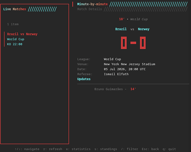Screen dimensions: 191x152
Task: Open the Live Matches panel header
Action: pos(15,9)
